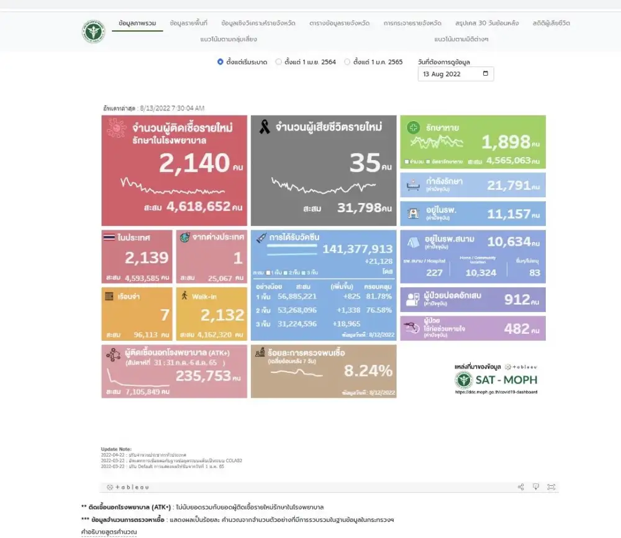Viewport: 621px width, 538px height.
Task: Open the Tableau download icon
Action: (536, 487)
